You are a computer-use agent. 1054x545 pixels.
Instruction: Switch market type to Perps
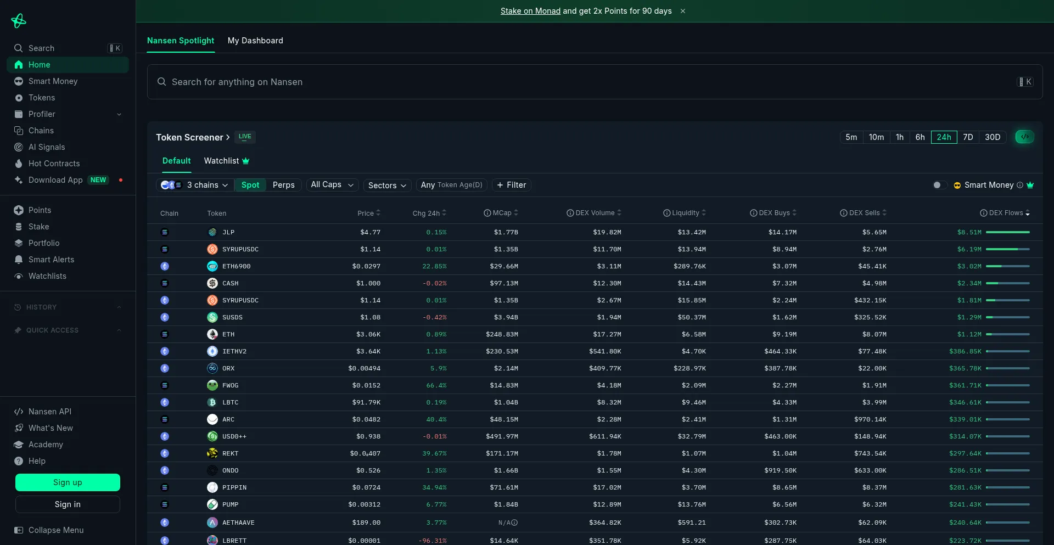(283, 185)
